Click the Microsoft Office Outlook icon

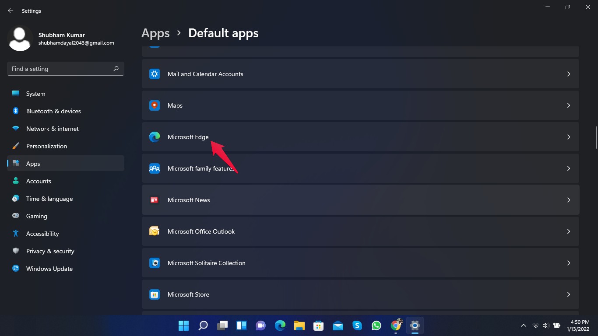(x=155, y=231)
